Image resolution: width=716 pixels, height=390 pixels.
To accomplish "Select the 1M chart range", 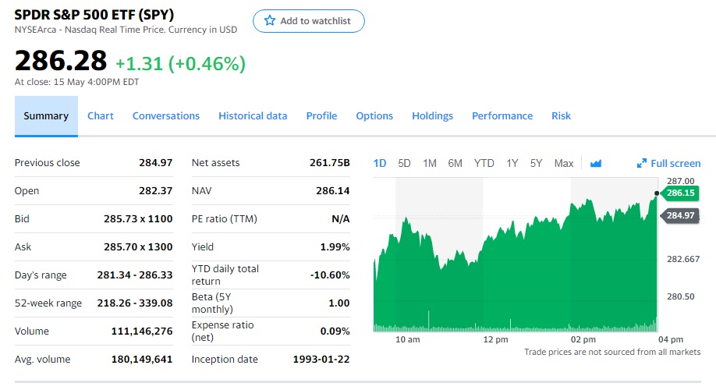I will [430, 163].
